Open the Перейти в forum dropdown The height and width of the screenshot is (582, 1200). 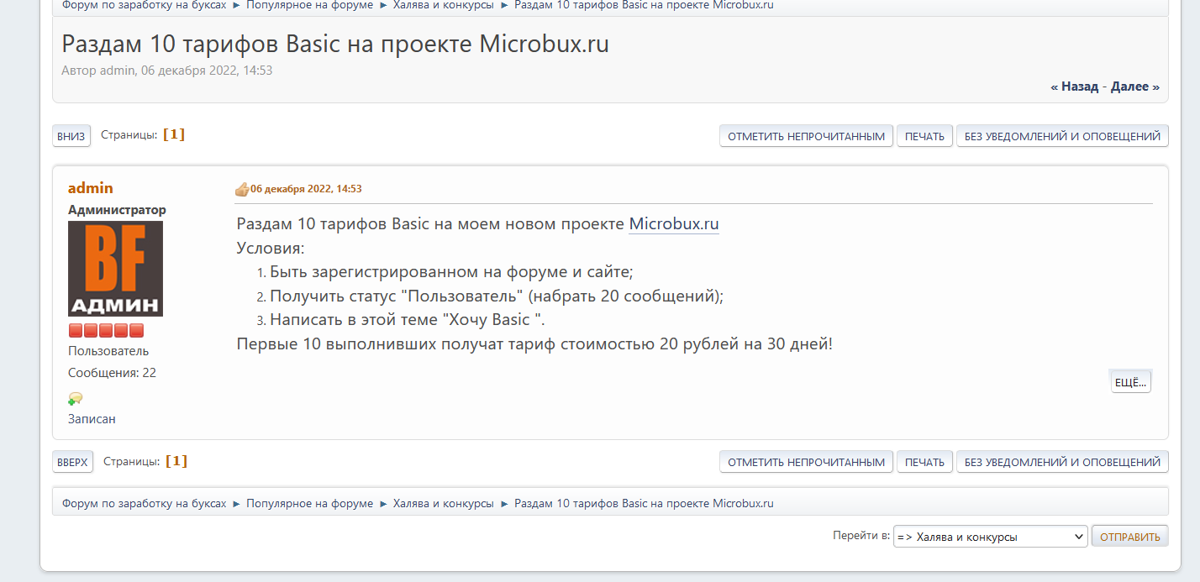(990, 537)
